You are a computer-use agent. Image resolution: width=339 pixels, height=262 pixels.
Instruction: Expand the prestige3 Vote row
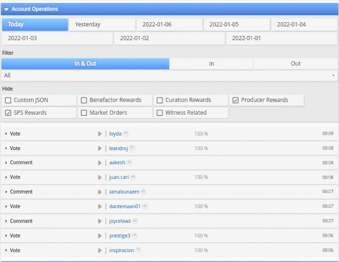6,236
